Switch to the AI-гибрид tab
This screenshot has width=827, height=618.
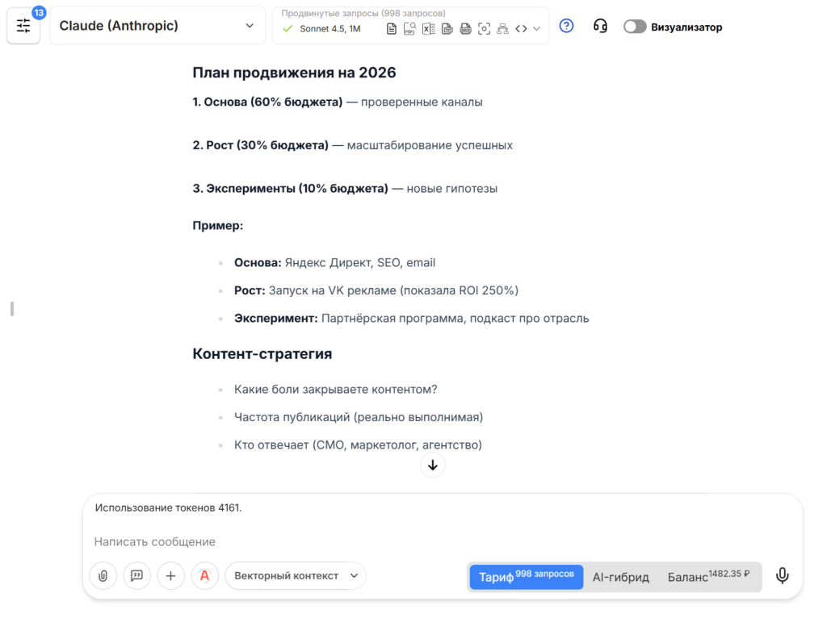point(620,576)
